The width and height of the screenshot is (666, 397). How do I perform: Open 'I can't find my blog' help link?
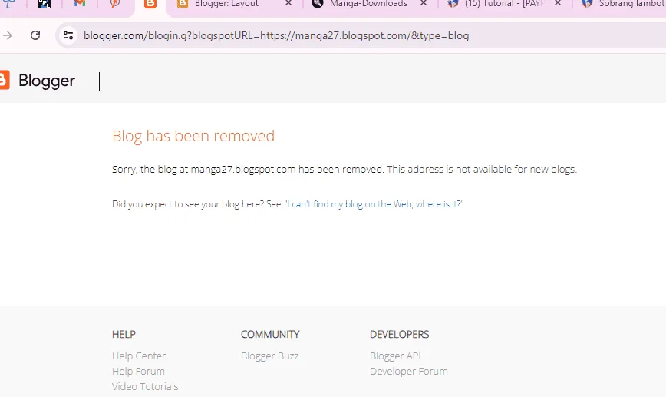pyautogui.click(x=374, y=204)
